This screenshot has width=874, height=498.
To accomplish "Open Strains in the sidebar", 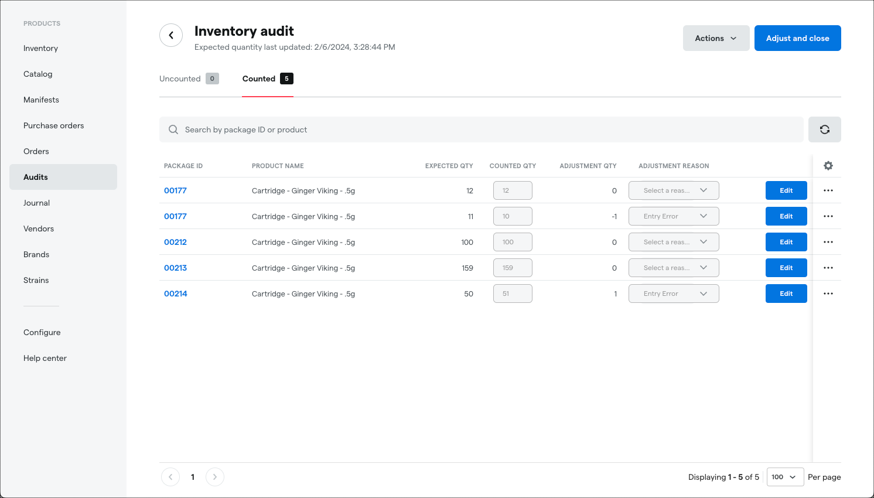I will pos(63,280).
